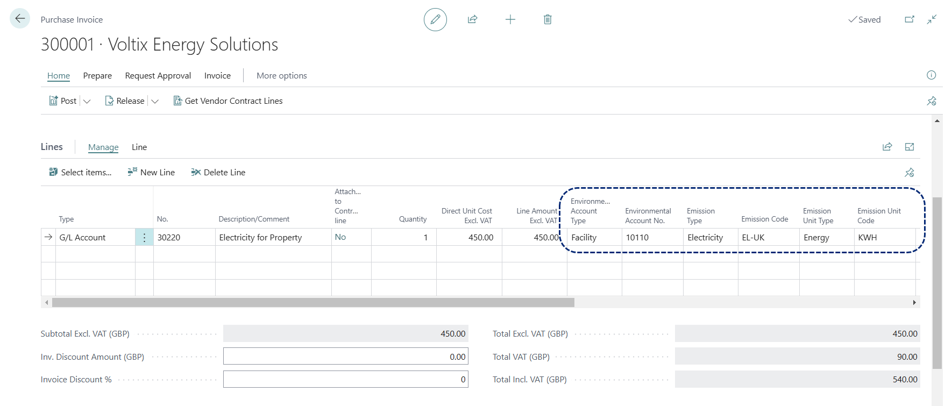Click the 'Emission Code' column header
Image resolution: width=952 pixels, height=406 pixels.
[x=764, y=219]
